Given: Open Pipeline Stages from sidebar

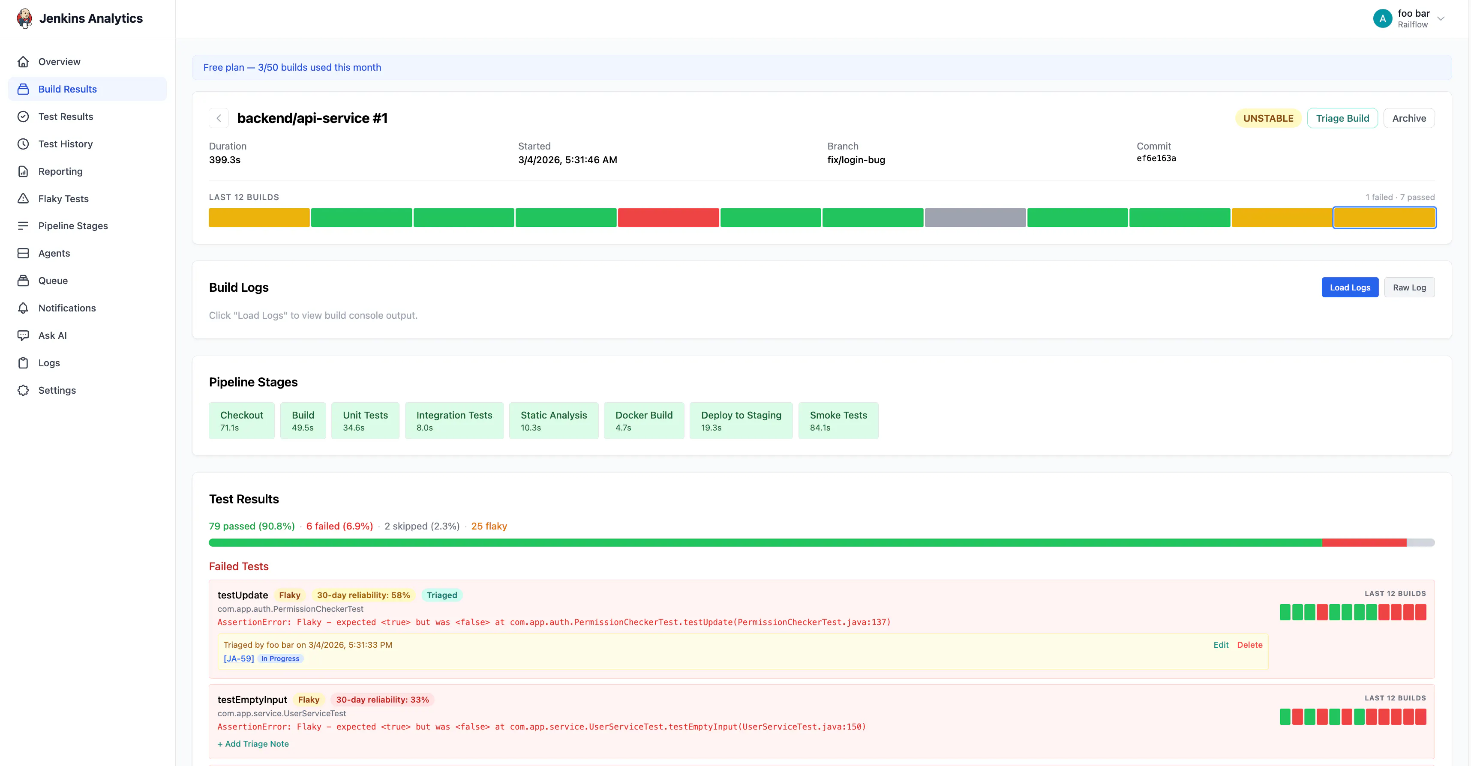Looking at the screenshot, I should pos(87,225).
